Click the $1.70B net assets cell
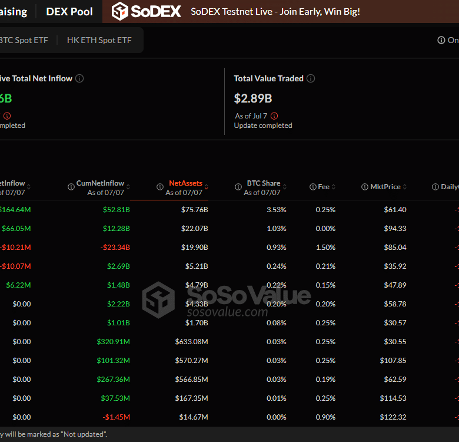Image resolution: width=459 pixels, height=442 pixels. coord(197,323)
